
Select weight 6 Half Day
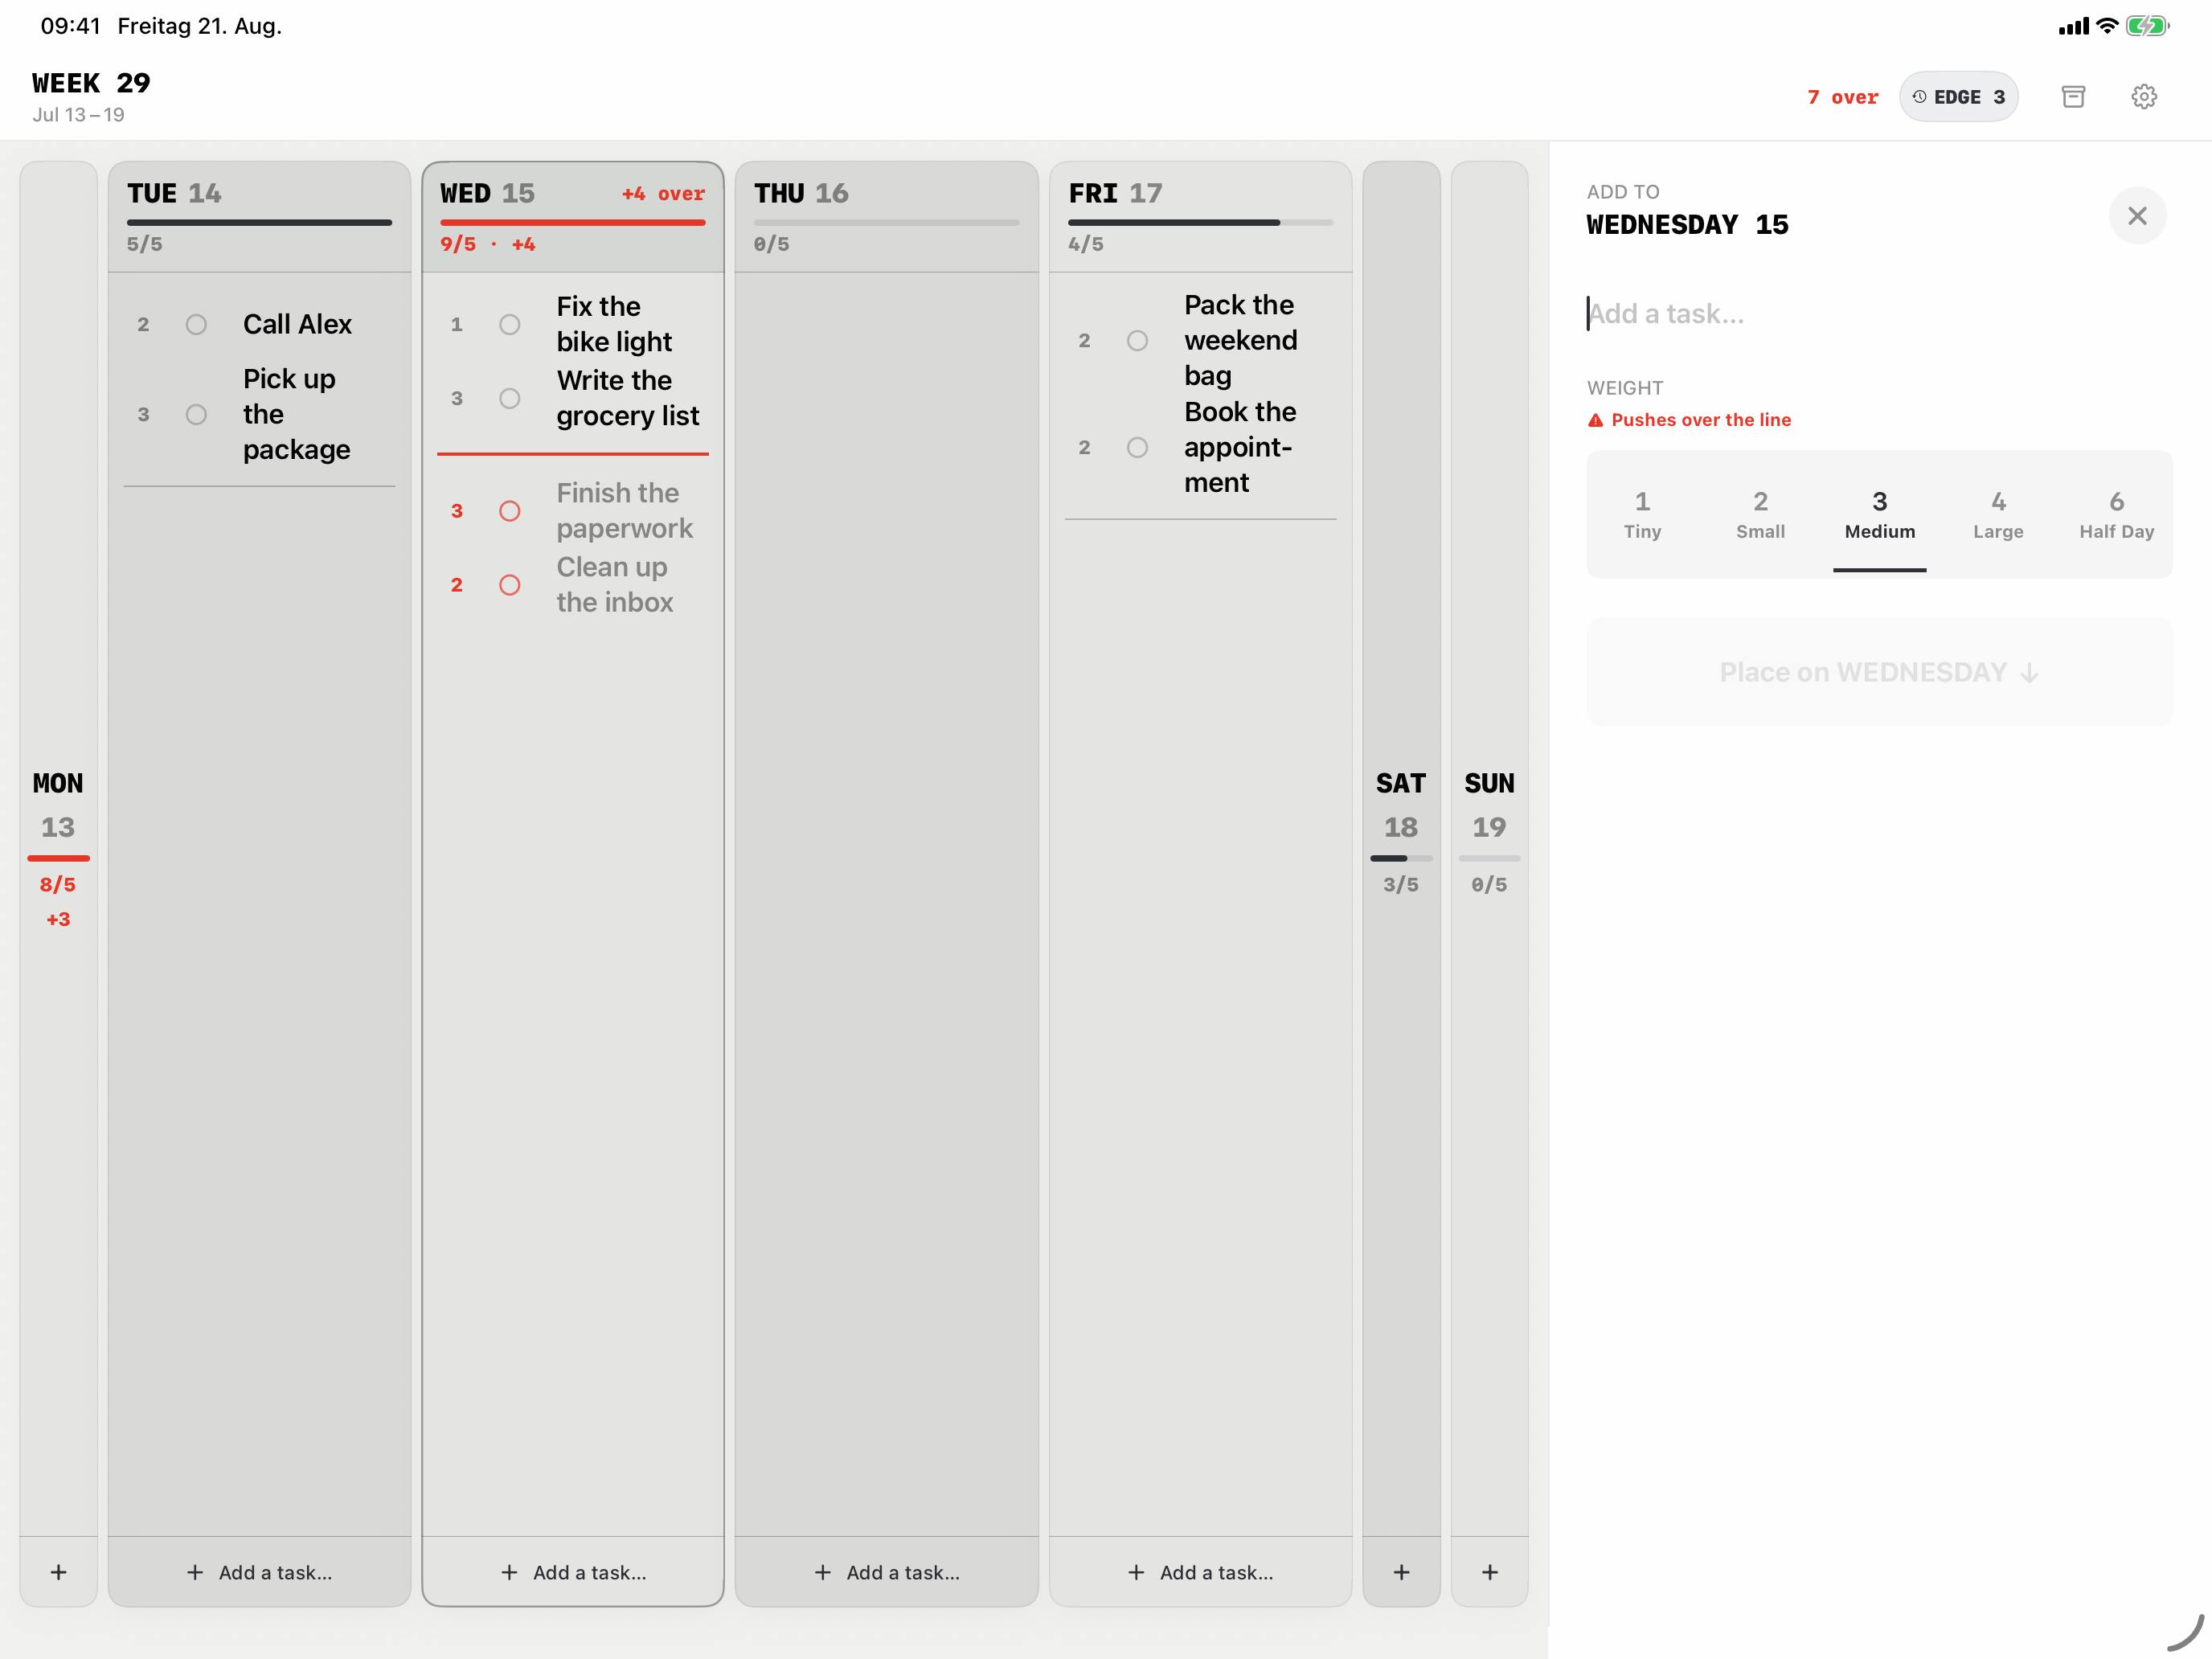coord(2116,514)
